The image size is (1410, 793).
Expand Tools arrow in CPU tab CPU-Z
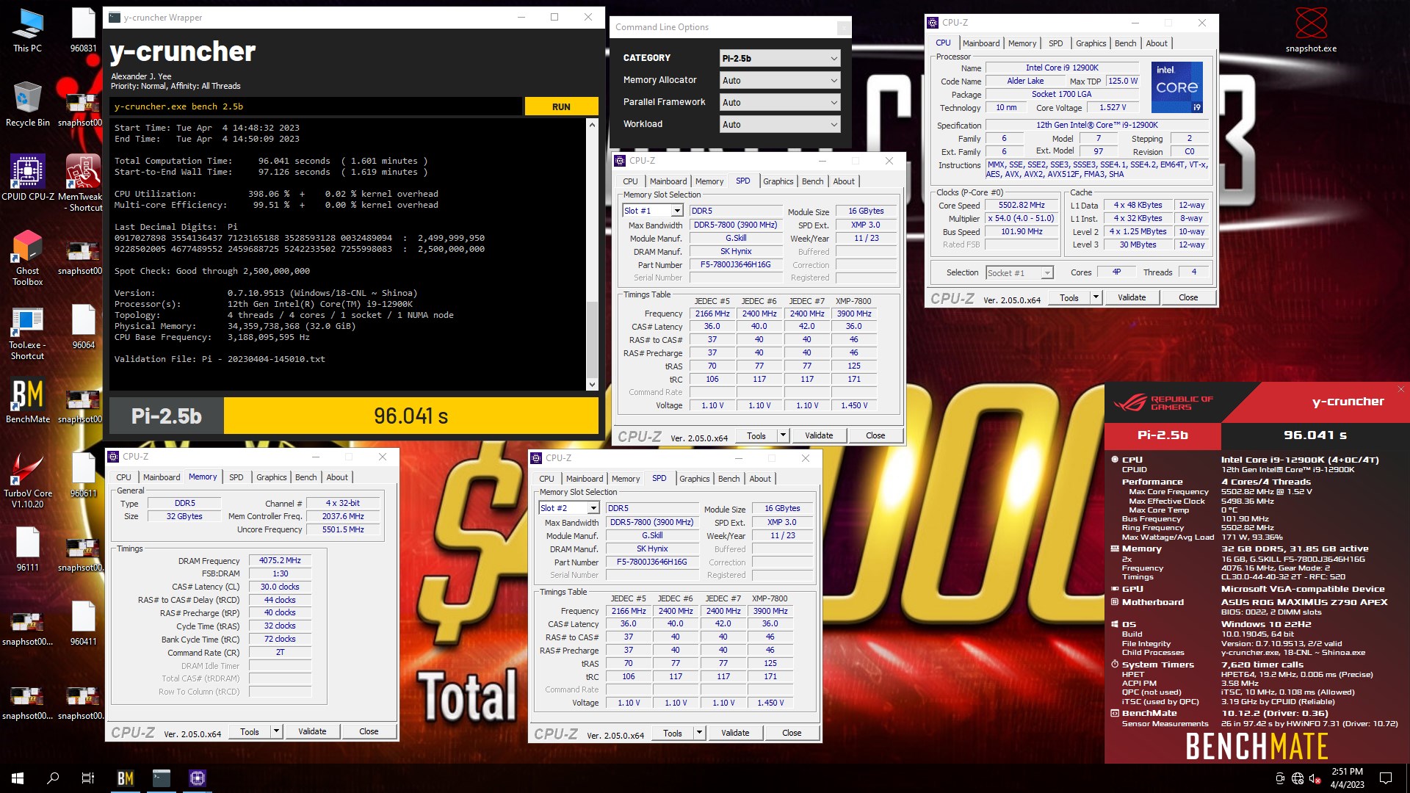(1096, 297)
